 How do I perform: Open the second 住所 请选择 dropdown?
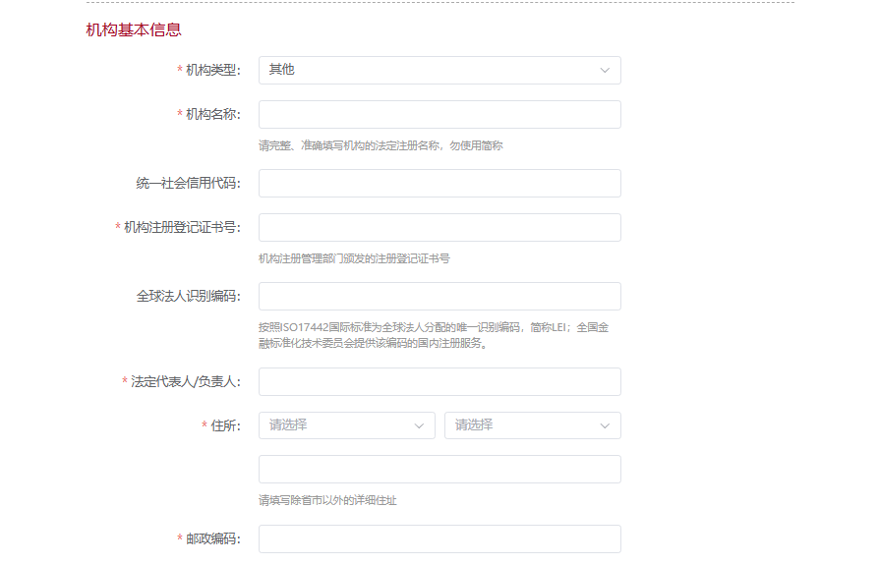pos(533,425)
